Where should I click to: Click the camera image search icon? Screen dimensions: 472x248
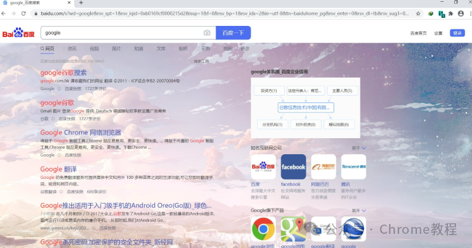coord(207,33)
